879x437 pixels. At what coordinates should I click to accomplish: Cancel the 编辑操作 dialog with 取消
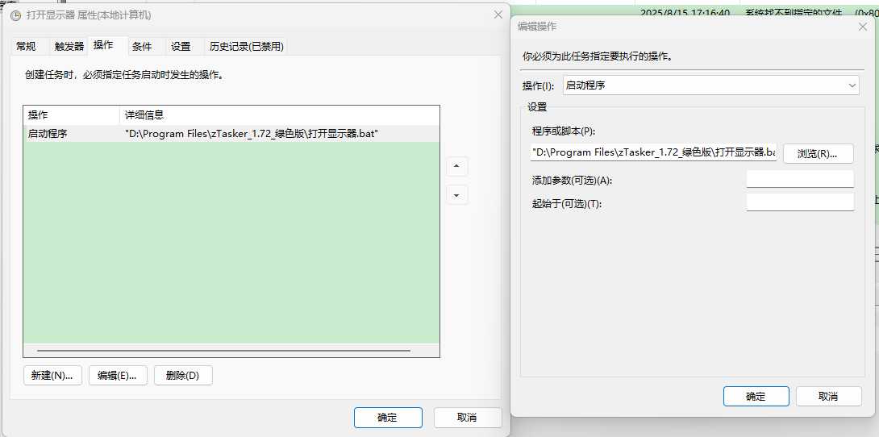[828, 396]
